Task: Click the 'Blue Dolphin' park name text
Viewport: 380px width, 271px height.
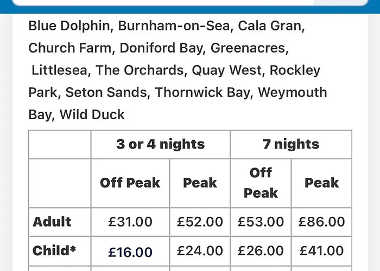Action: [69, 26]
